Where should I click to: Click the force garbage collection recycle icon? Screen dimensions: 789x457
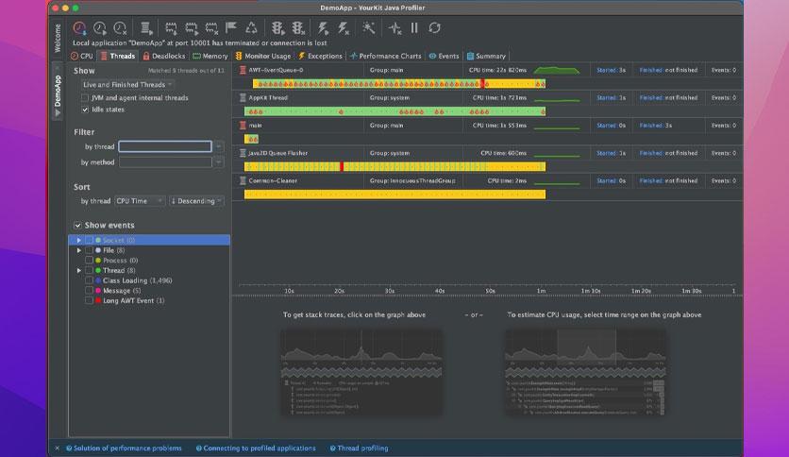tap(251, 28)
